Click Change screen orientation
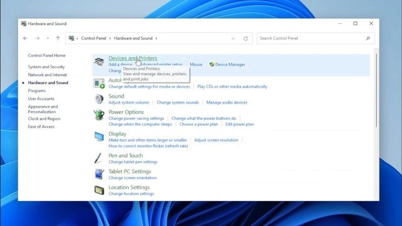The image size is (402, 226). coord(133,178)
